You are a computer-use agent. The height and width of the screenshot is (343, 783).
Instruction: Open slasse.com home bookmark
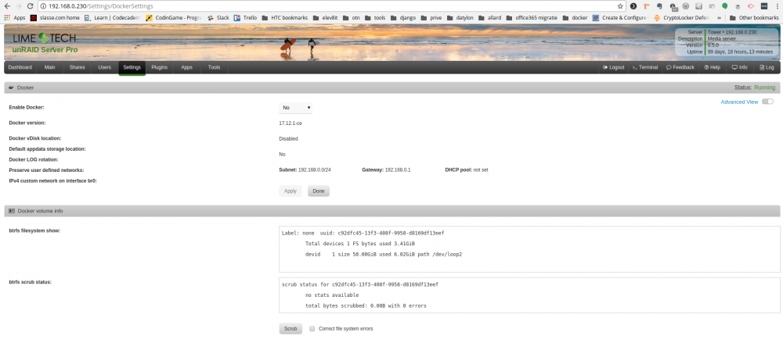tap(55, 17)
